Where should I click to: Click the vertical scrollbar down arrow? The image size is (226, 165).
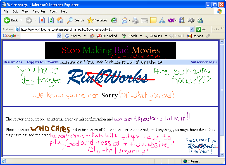pyautogui.click(x=222, y=155)
